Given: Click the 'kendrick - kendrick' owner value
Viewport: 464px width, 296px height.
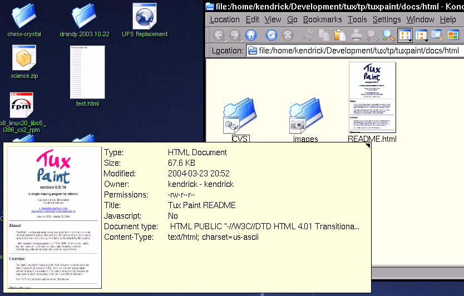Looking at the screenshot, I should click(201, 184).
